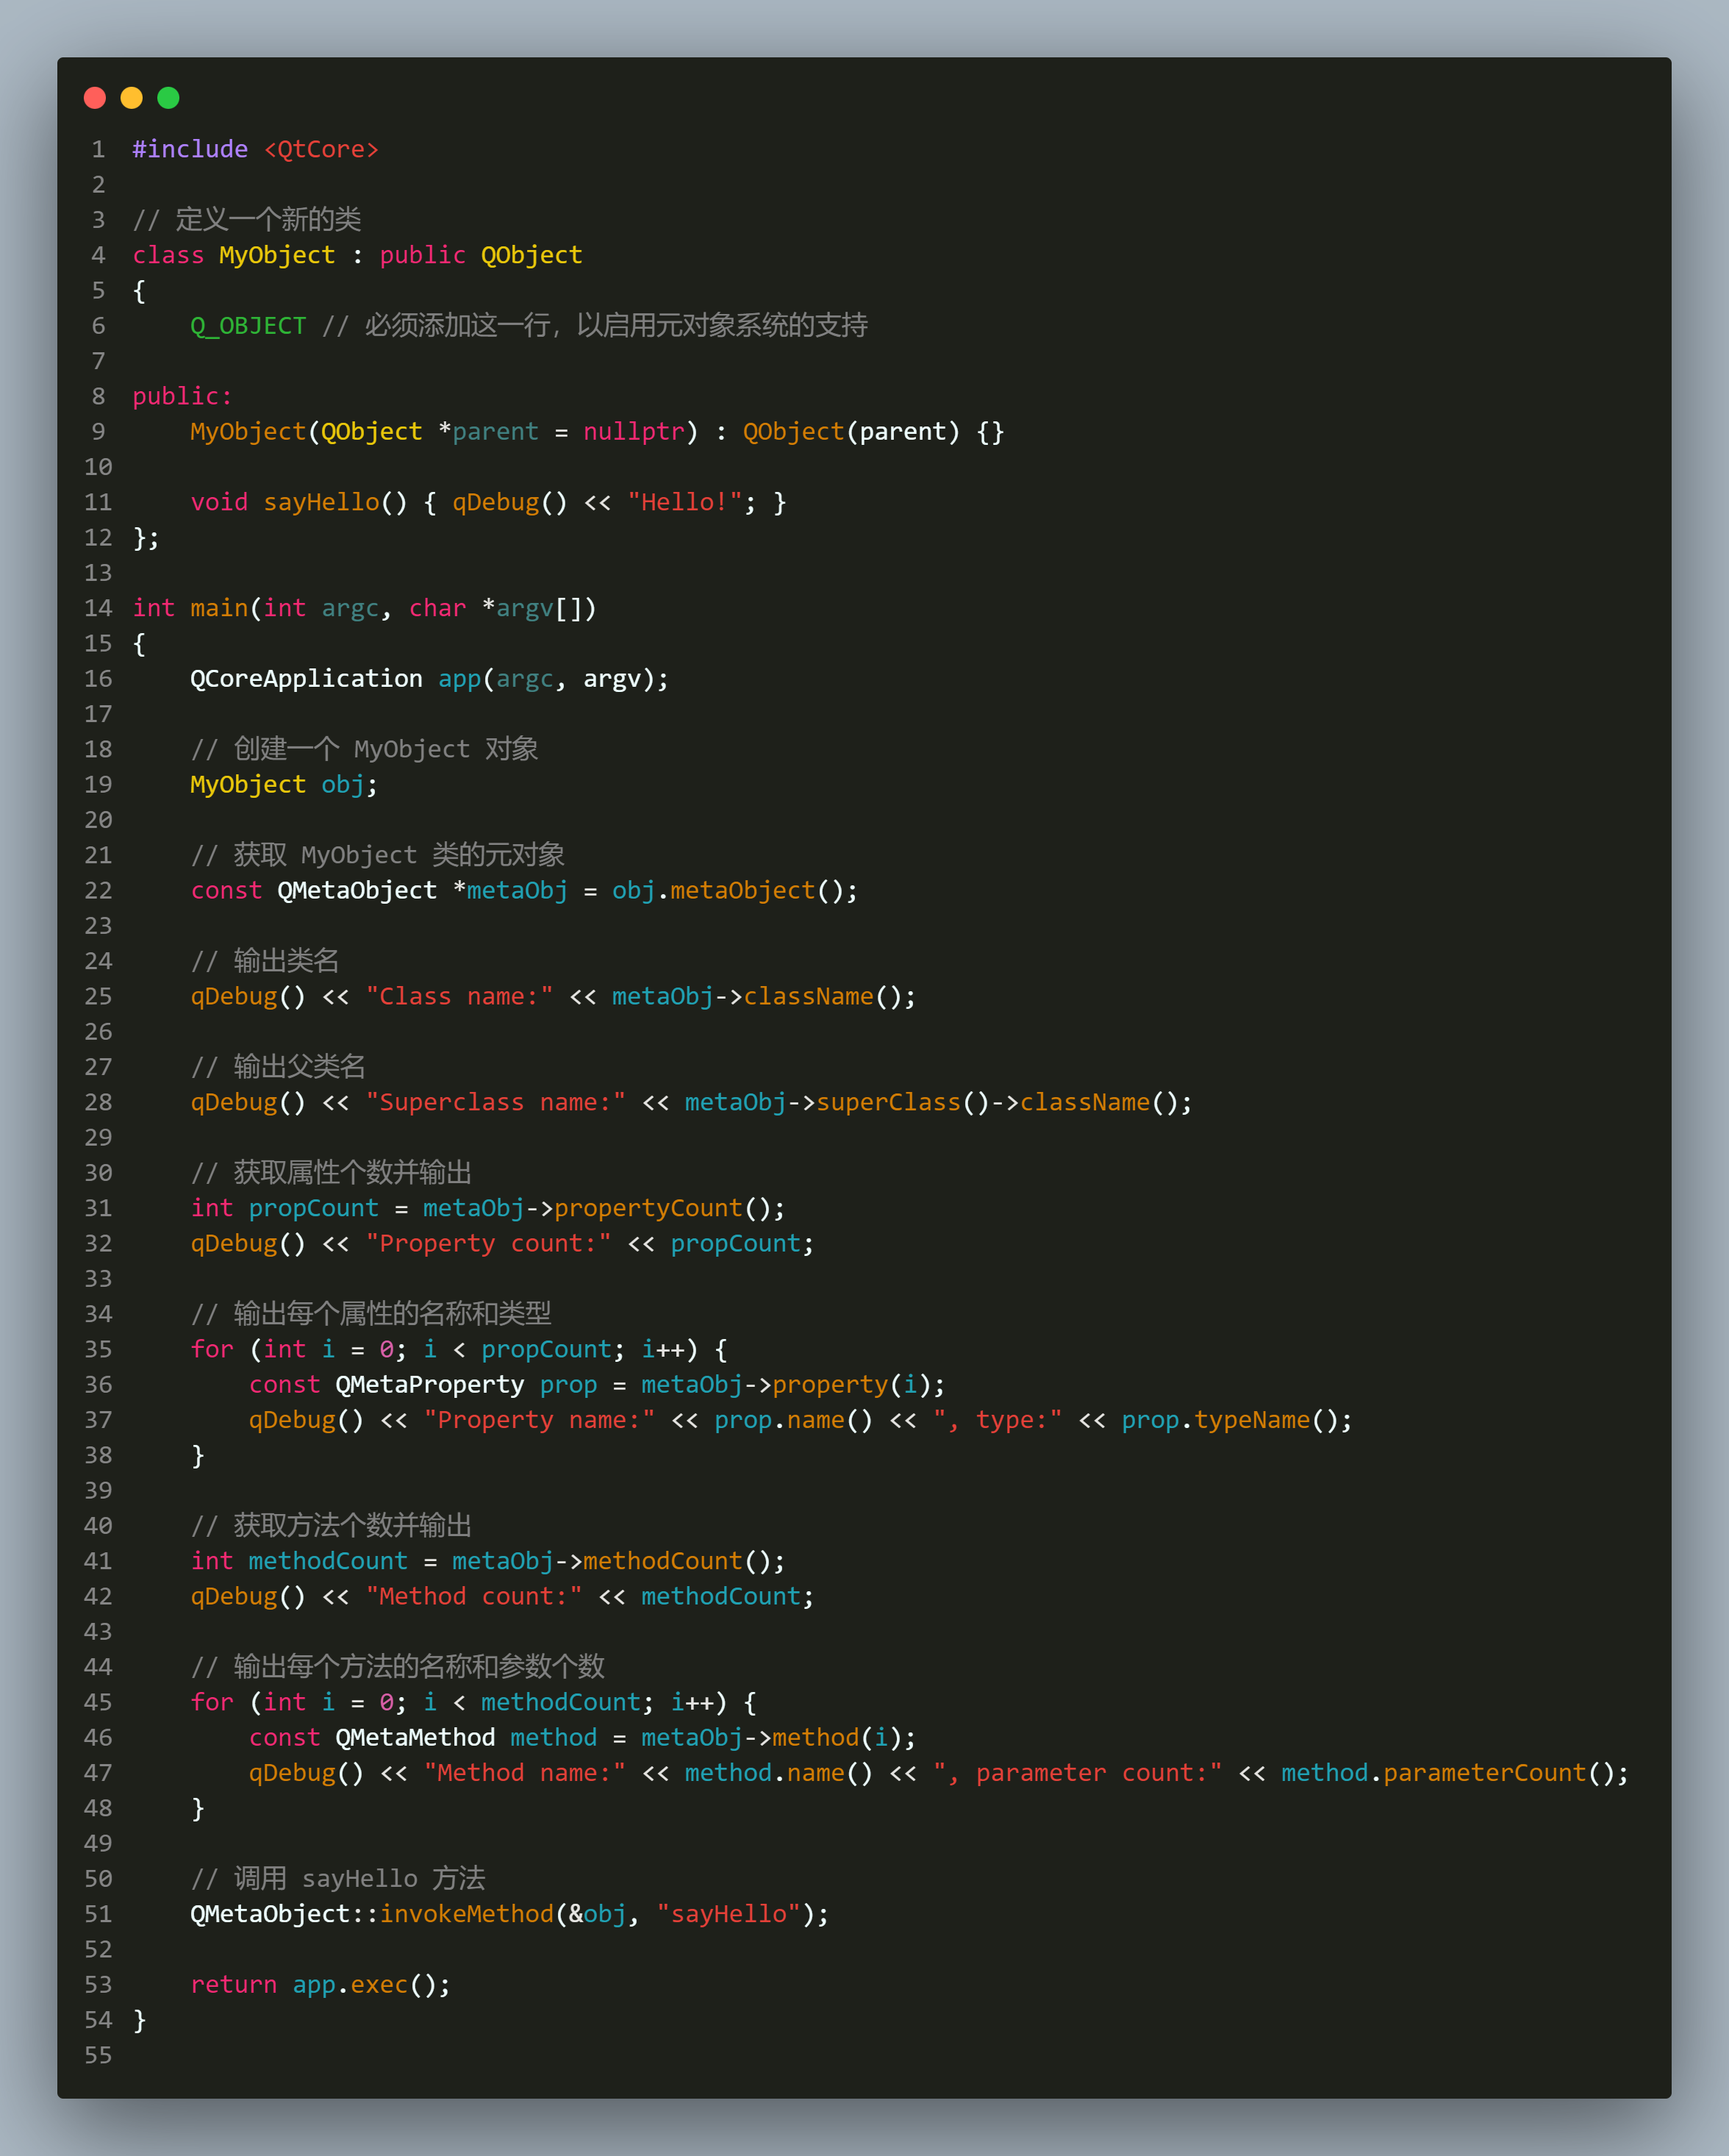Click the green maximize dot

coord(169,97)
